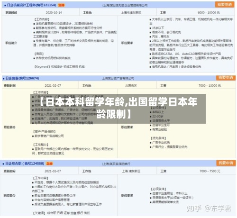The width and height of the screenshot is (237, 218).
Task: Click the 急聘 badge beside 日企综合职
Action: click(49, 163)
